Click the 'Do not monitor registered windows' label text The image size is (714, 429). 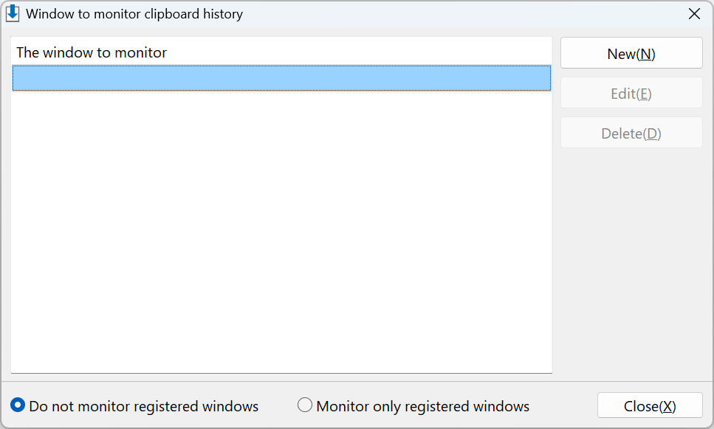point(143,406)
